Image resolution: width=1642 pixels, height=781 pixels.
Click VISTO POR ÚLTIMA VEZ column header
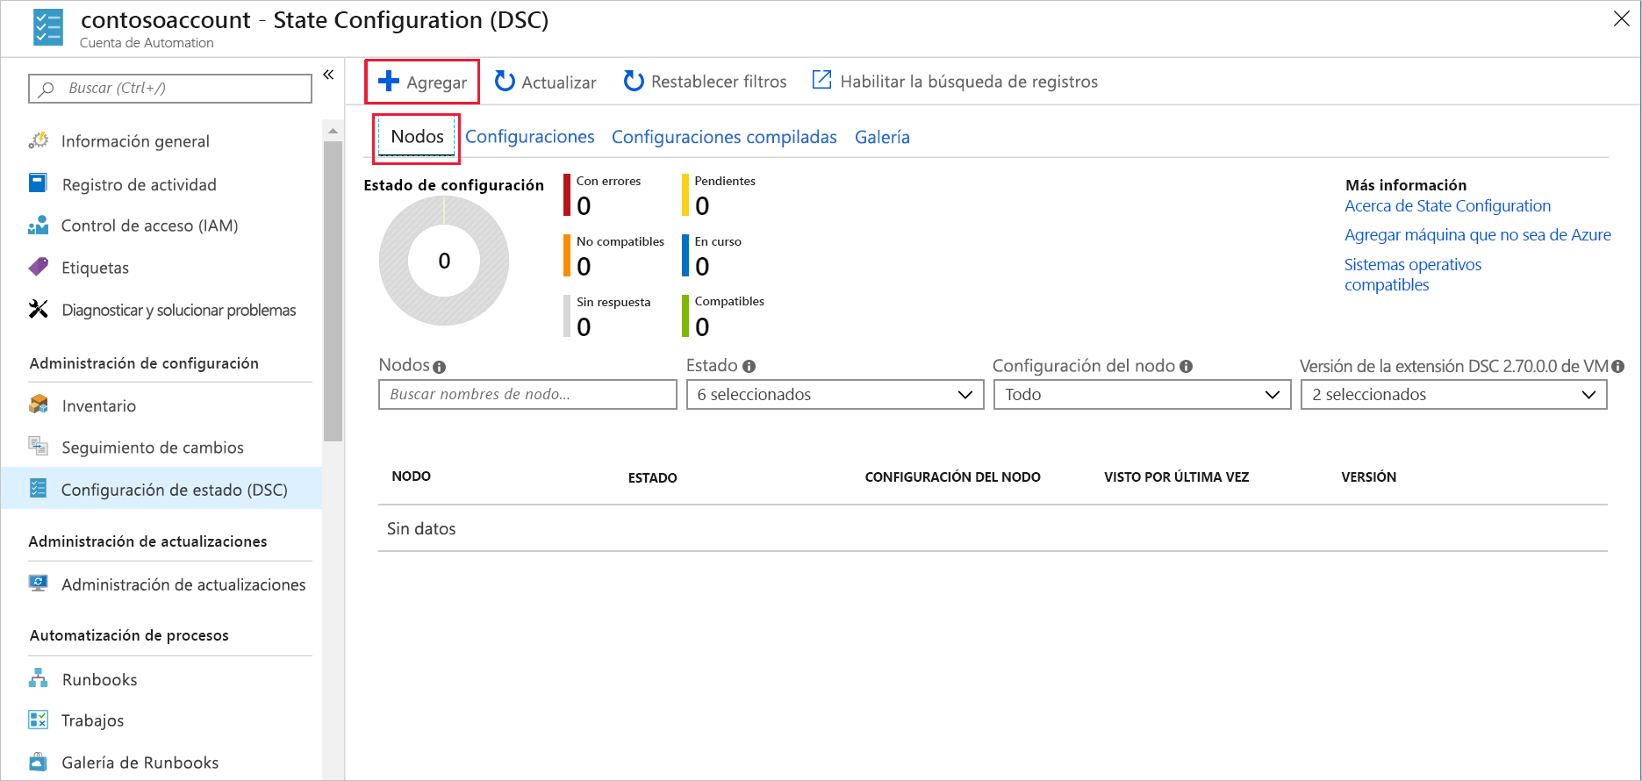click(1176, 477)
